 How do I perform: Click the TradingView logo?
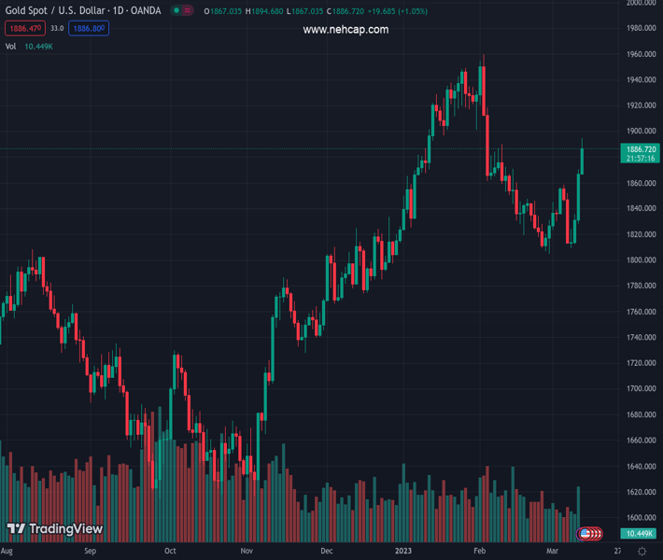click(54, 529)
